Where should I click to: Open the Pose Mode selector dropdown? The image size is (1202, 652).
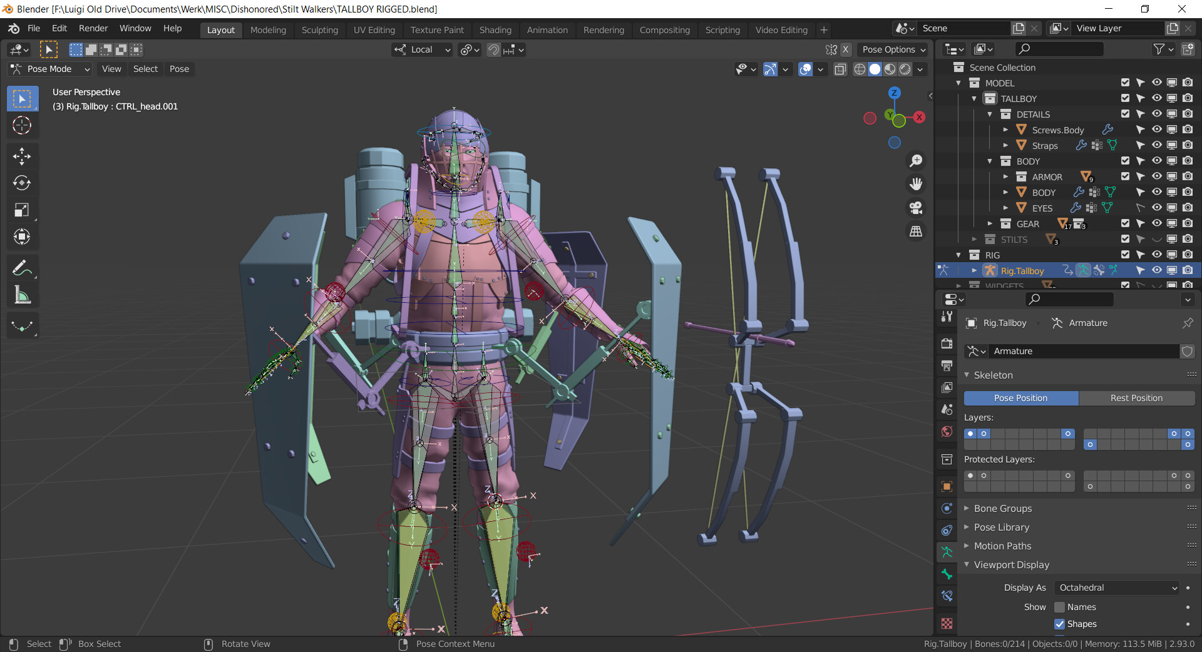(x=50, y=69)
